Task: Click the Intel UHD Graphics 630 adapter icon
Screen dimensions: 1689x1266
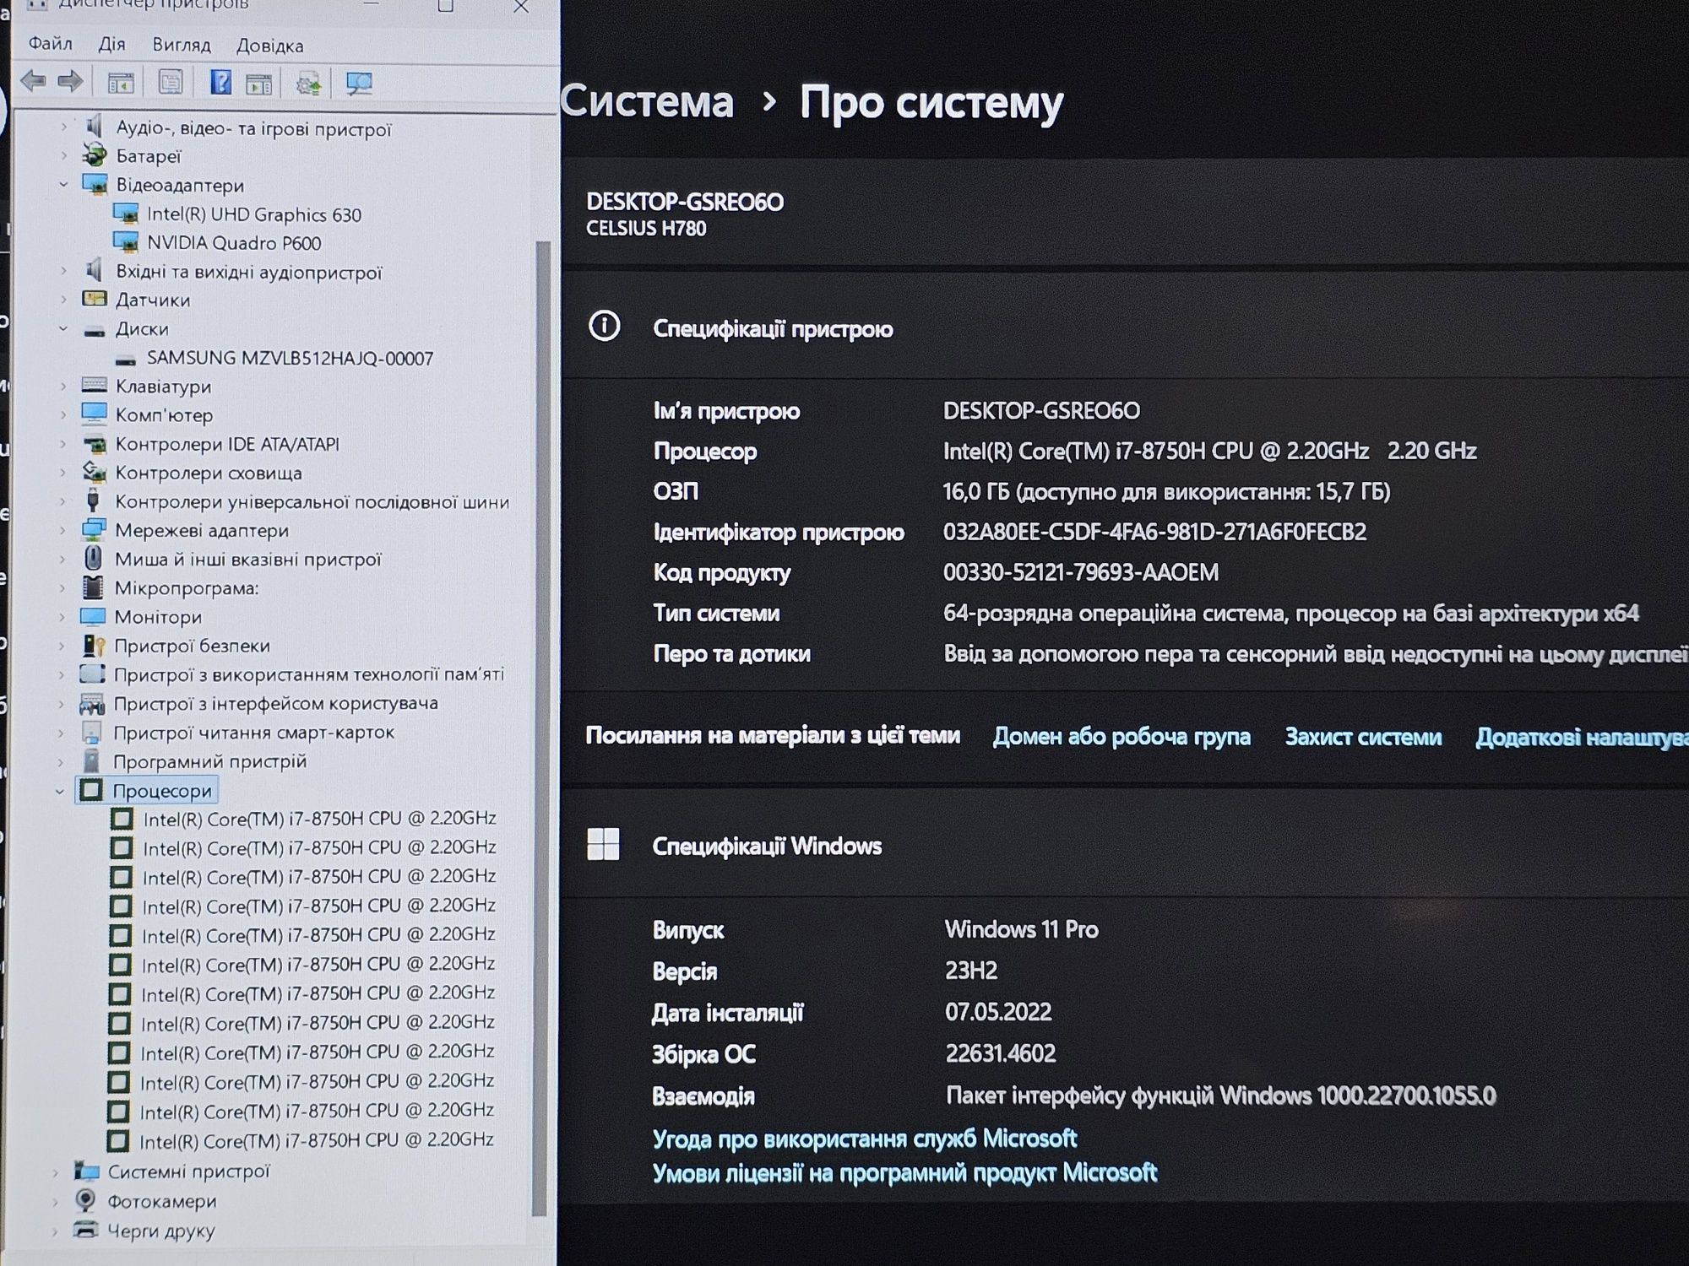Action: coord(126,214)
